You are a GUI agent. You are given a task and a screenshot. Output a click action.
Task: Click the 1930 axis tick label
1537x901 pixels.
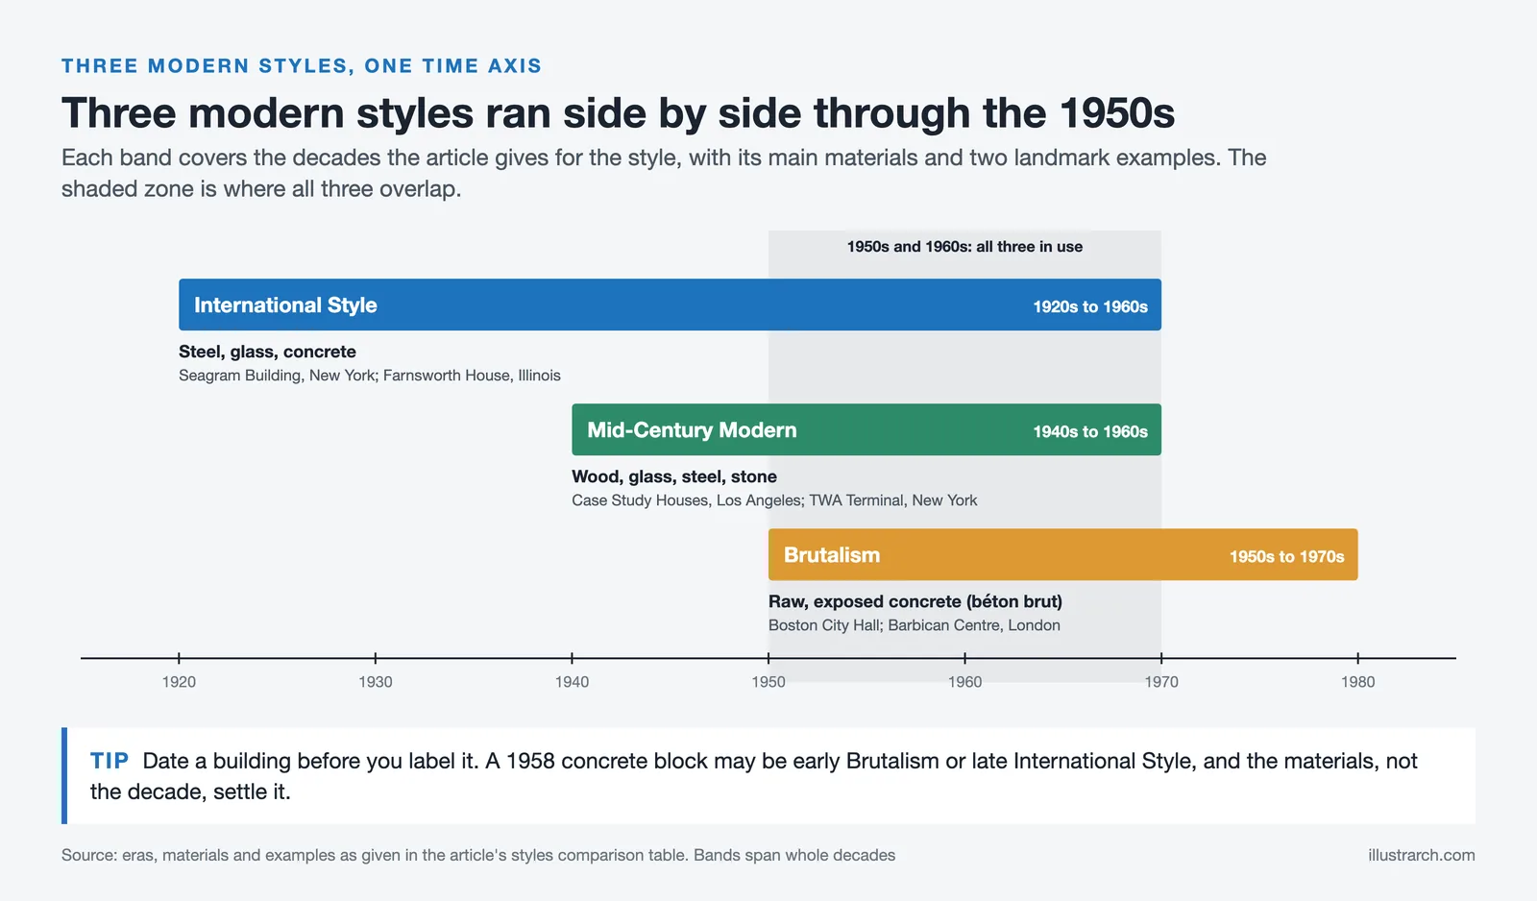[376, 682]
